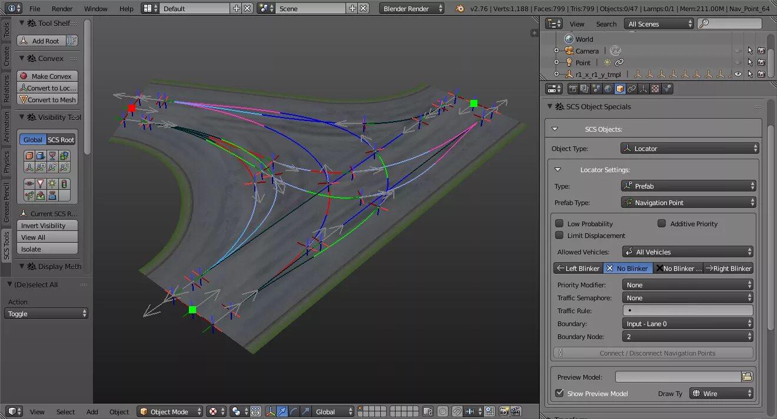Screen dimensions: 777x419
Task: Toggle eye visibility for r1_x_r1_y_tmpl
Action: pyautogui.click(x=738, y=75)
